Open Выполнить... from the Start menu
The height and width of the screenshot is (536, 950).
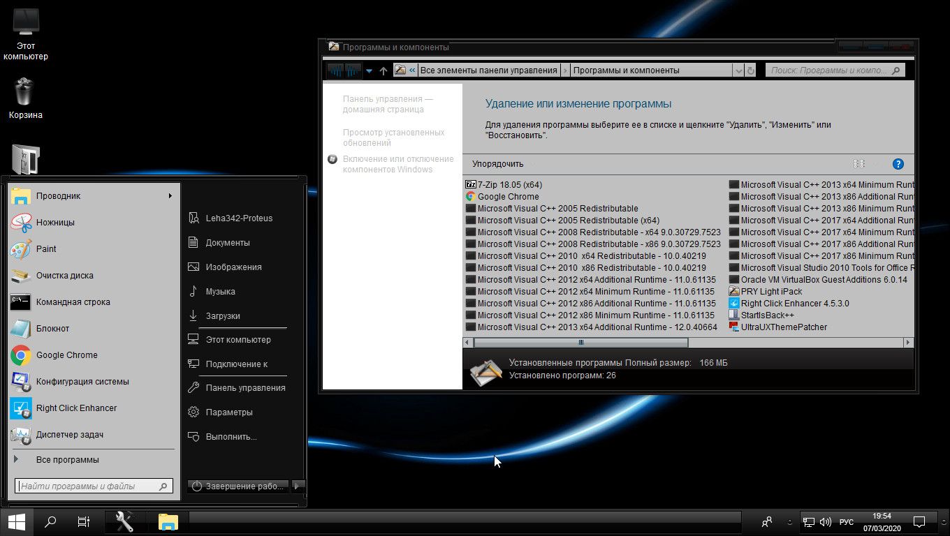coord(237,437)
